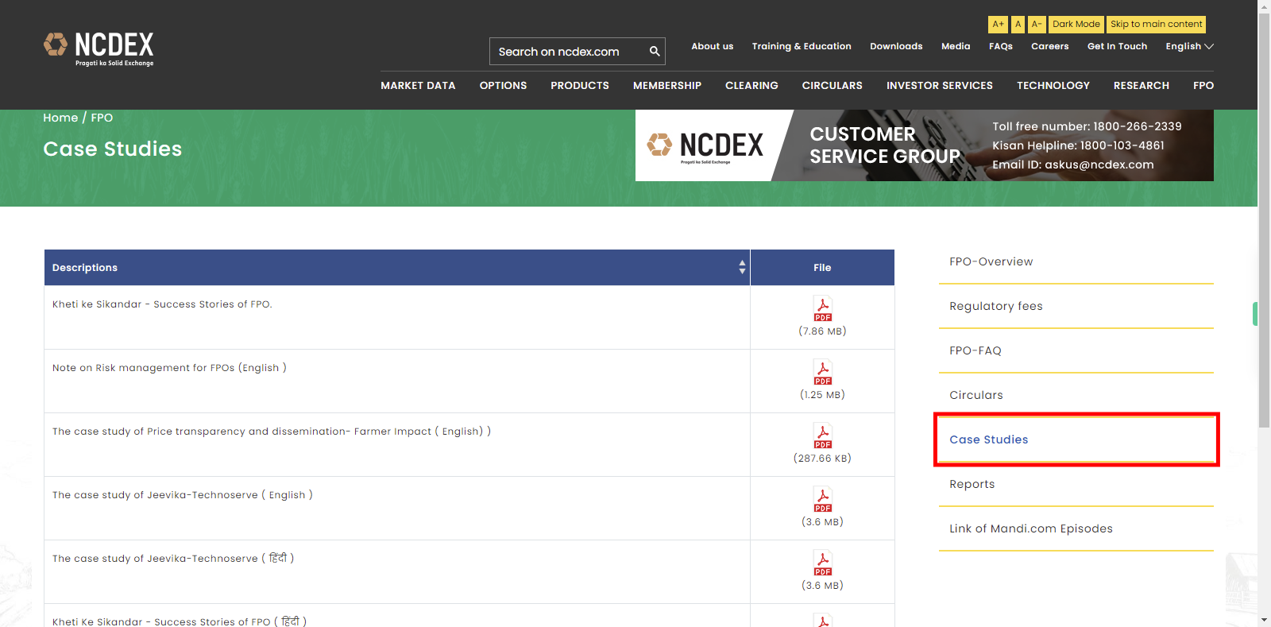
Task: Click scrollbar down arrow
Action: click(x=1264, y=620)
